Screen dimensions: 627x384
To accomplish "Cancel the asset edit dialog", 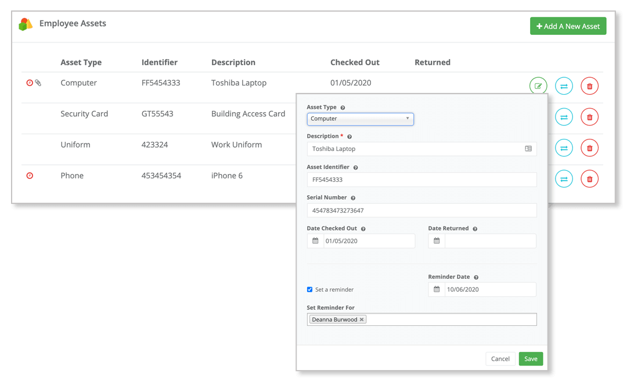I will 500,359.
